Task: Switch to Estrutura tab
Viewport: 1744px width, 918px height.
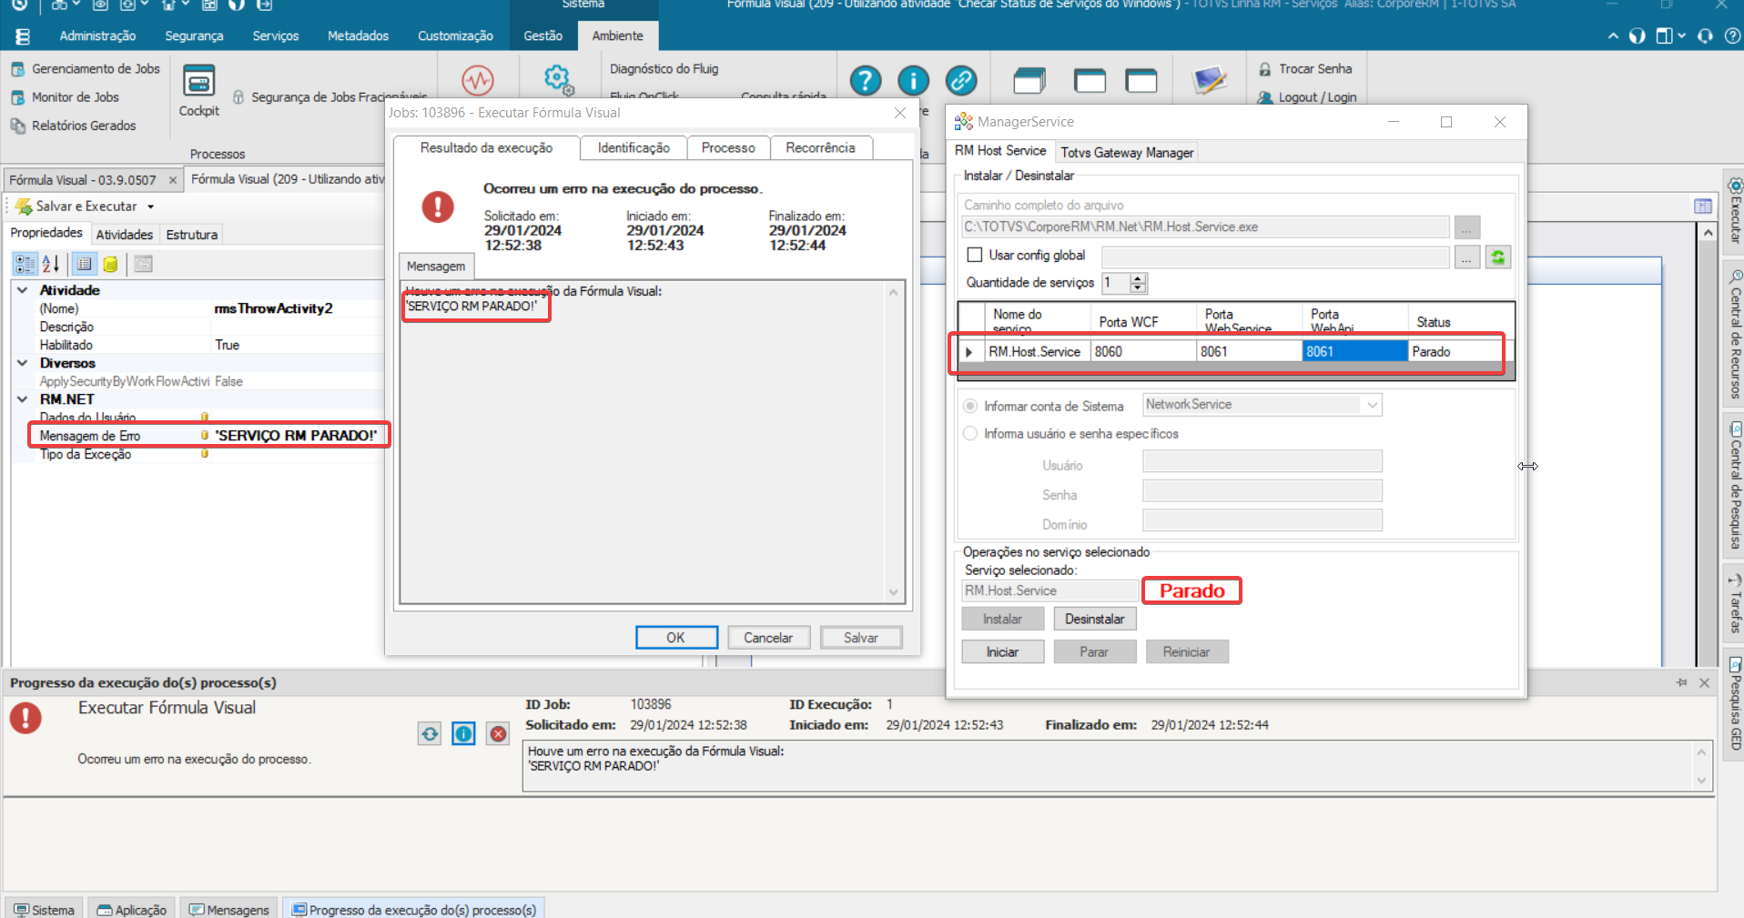Action: (192, 235)
